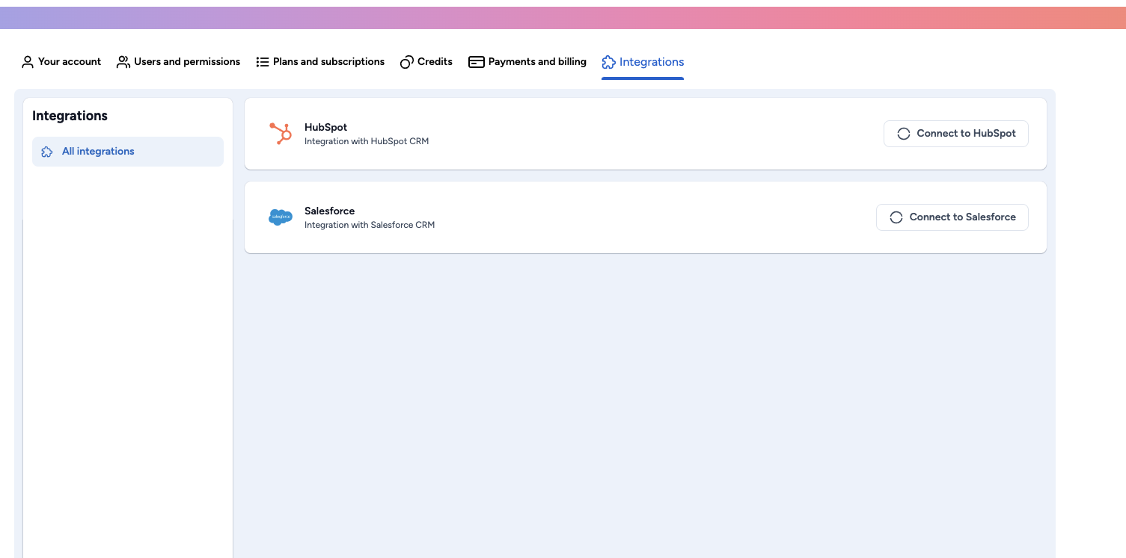The image size is (1126, 558).
Task: Click the coin icon next to Credits
Action: coord(407,61)
